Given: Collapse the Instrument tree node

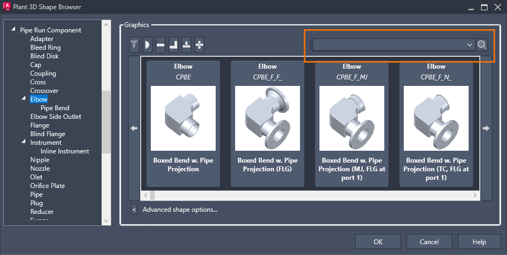Looking at the screenshot, I should [24, 141].
